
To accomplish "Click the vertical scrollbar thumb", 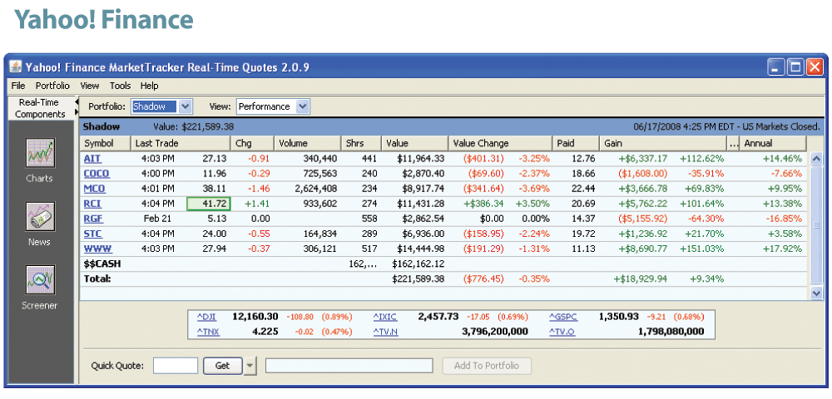I will pos(816,225).
